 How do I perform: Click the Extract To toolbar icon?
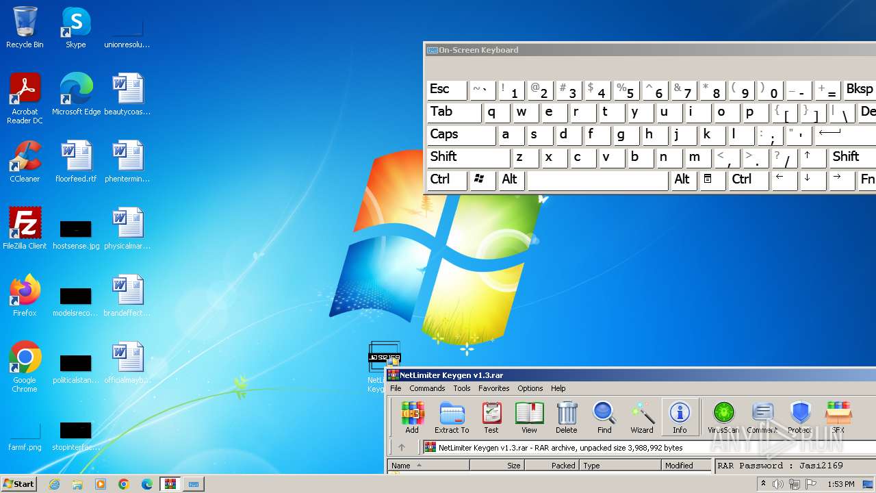point(452,418)
